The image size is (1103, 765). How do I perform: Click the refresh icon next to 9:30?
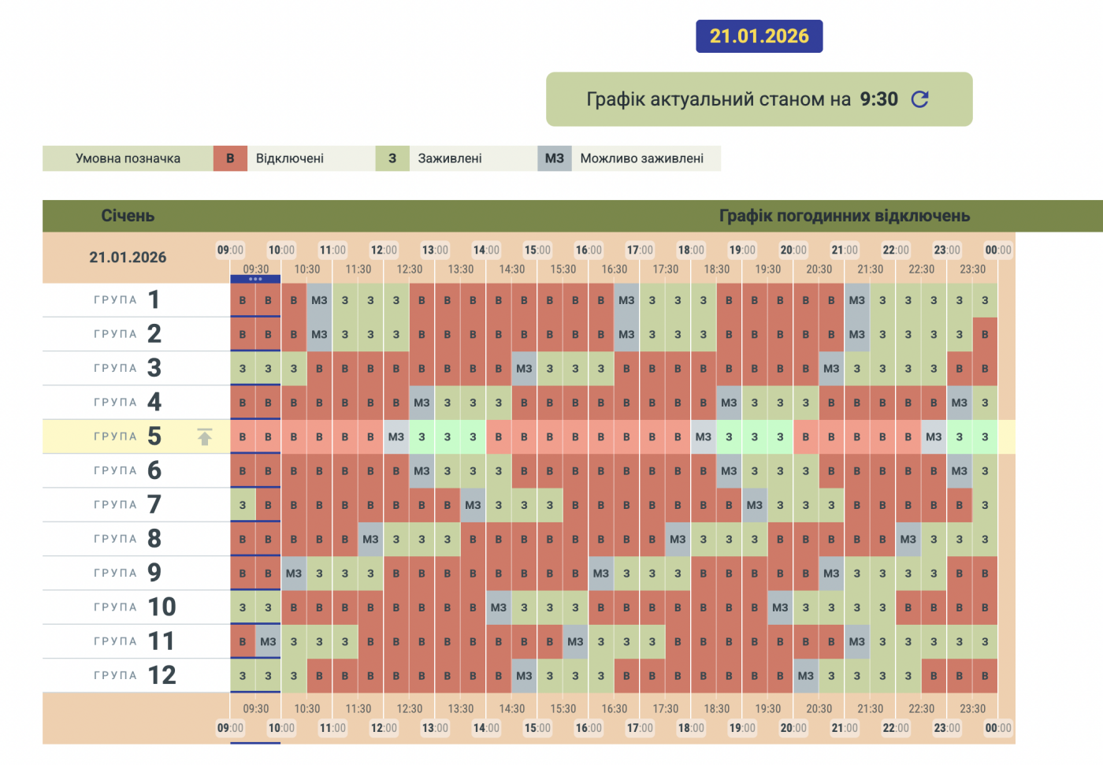pos(919,99)
